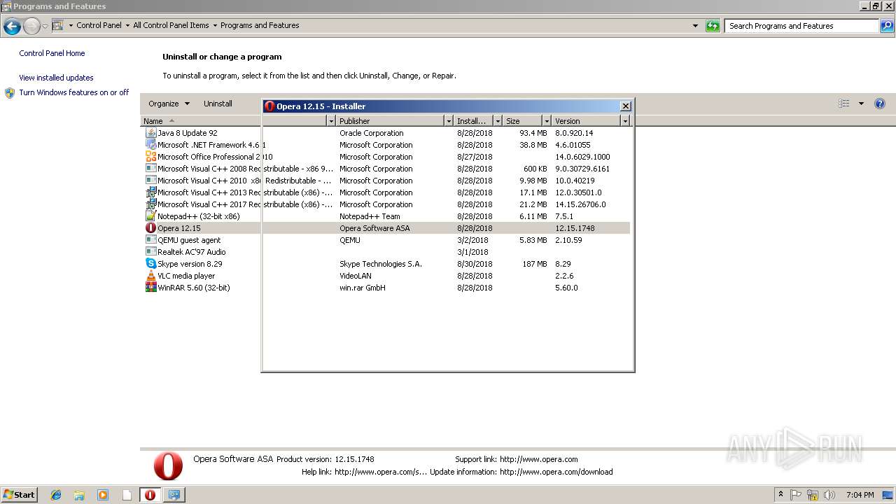
Task: Click the QEMU publisher cell
Action: tap(350, 240)
